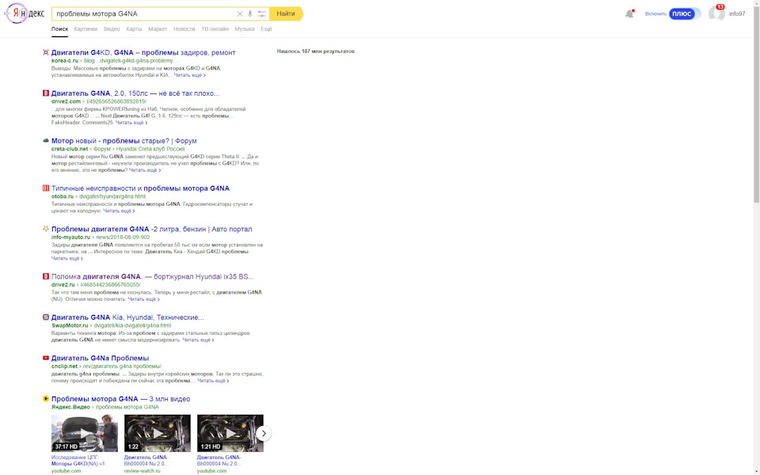
Task: Open the Маркет tab
Action: (x=158, y=29)
